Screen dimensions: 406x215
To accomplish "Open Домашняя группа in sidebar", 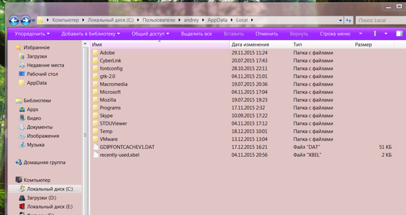I will tap(44, 162).
